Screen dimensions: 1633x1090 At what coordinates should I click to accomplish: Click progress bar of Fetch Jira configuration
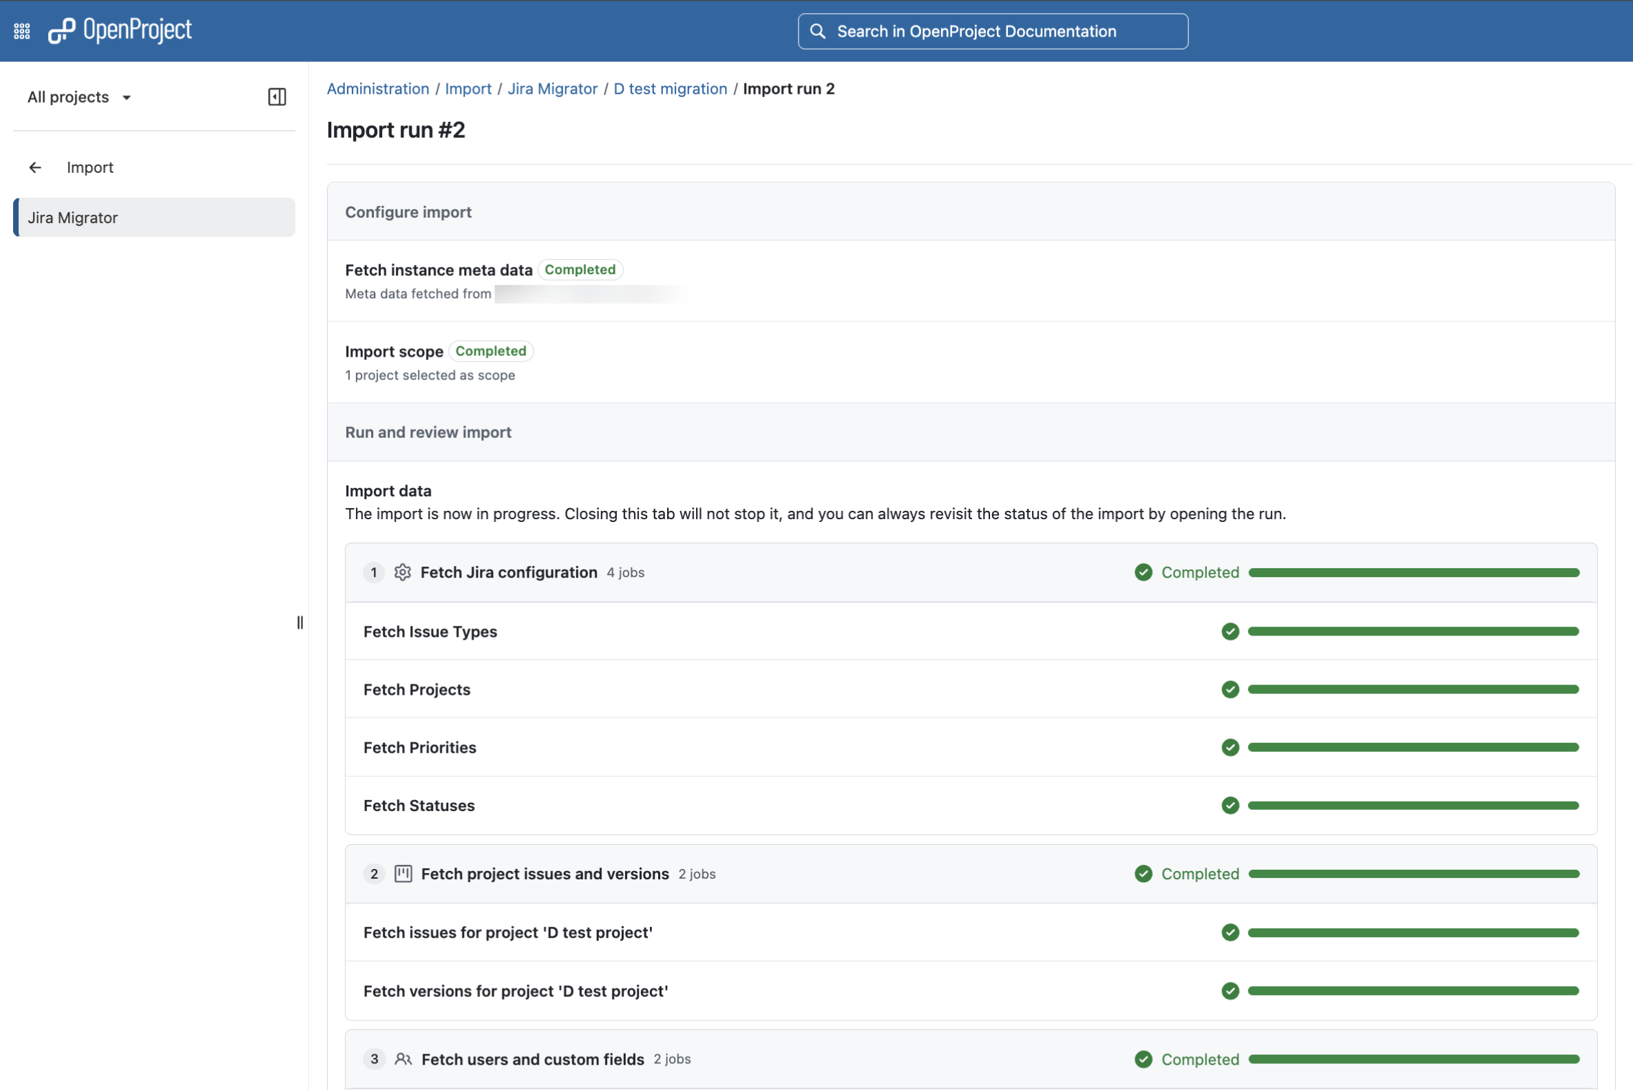click(x=1414, y=573)
